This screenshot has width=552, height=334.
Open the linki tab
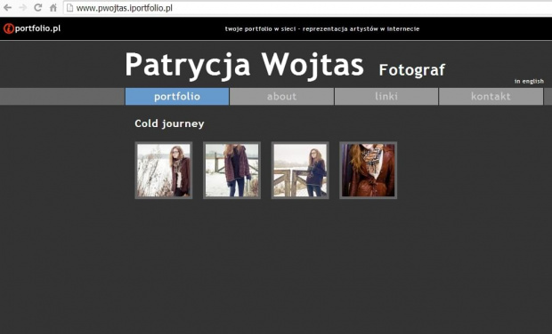coord(386,96)
